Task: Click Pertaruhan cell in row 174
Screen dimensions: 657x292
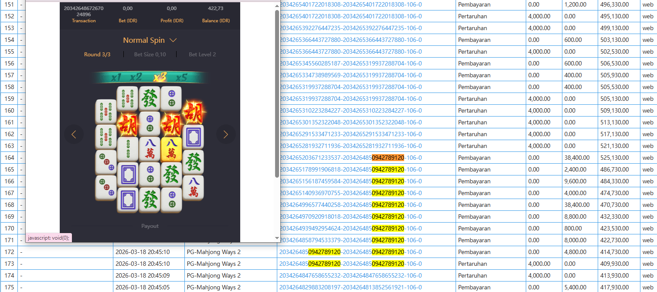Action: pyautogui.click(x=491, y=275)
